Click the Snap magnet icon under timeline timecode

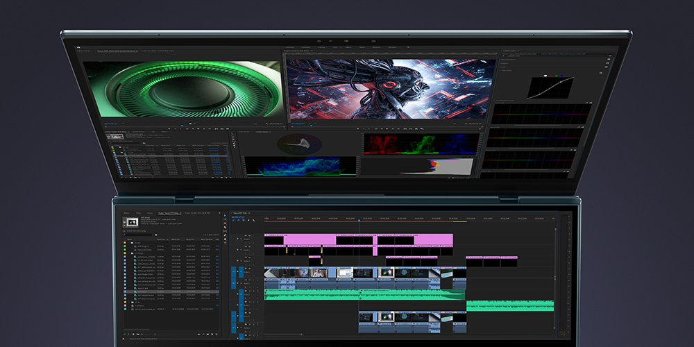click(239, 221)
